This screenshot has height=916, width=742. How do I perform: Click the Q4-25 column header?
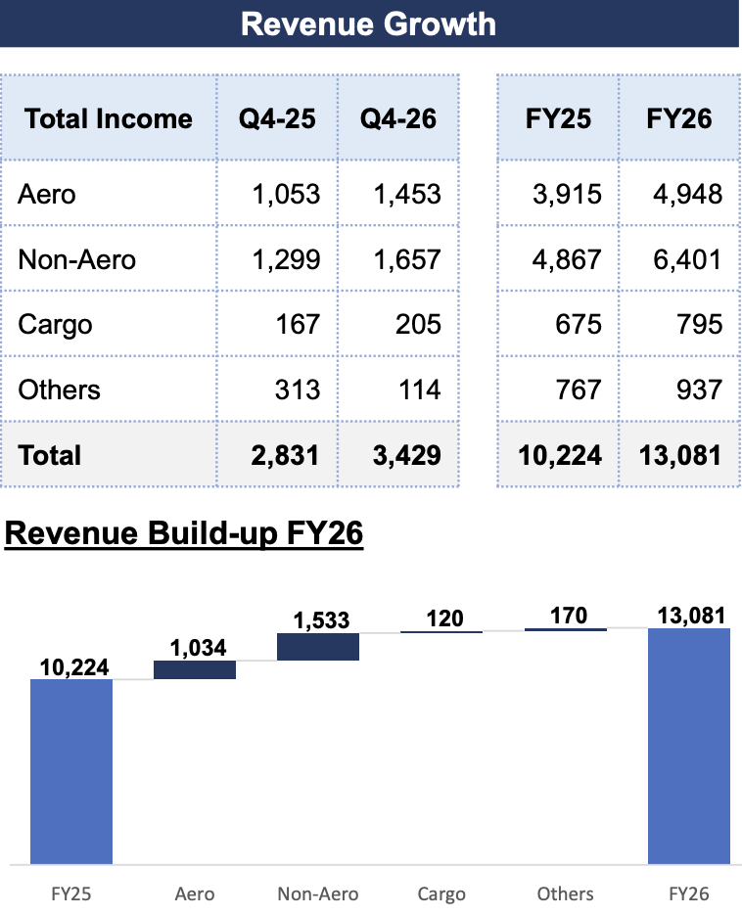[x=278, y=118]
